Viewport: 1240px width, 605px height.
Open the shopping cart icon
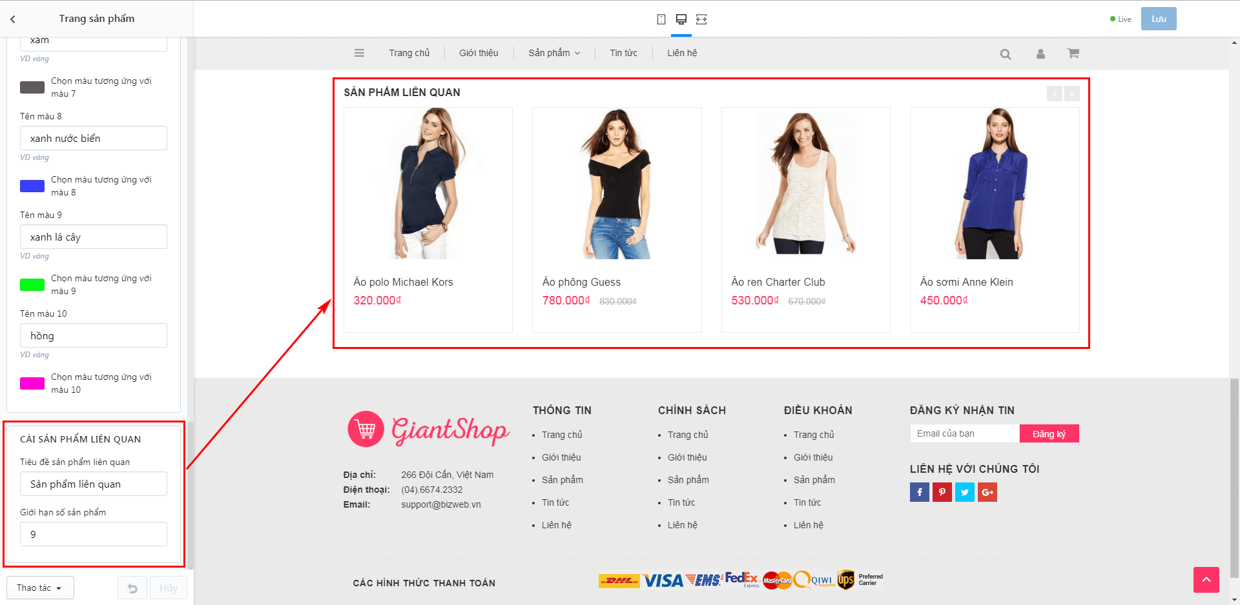[1073, 54]
